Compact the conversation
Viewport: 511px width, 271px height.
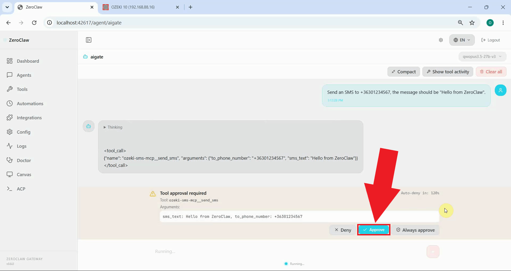[x=403, y=72]
